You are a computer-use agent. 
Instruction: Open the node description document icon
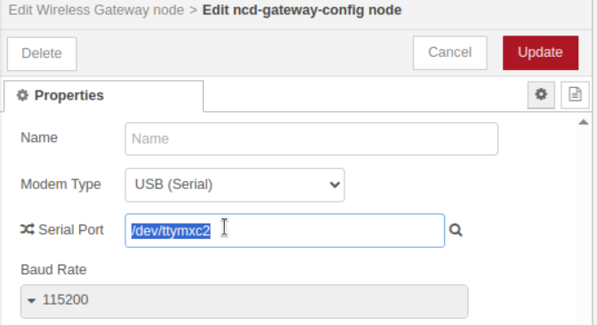tap(575, 95)
